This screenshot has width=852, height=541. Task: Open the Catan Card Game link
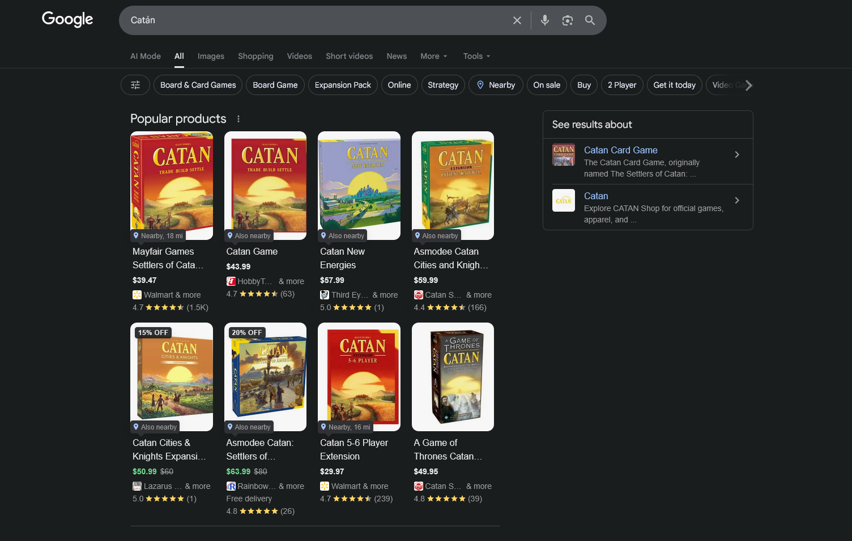click(x=621, y=150)
